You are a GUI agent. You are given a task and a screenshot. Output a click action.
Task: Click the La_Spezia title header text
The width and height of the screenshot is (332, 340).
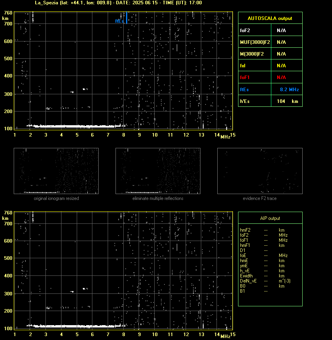tap(118, 3)
